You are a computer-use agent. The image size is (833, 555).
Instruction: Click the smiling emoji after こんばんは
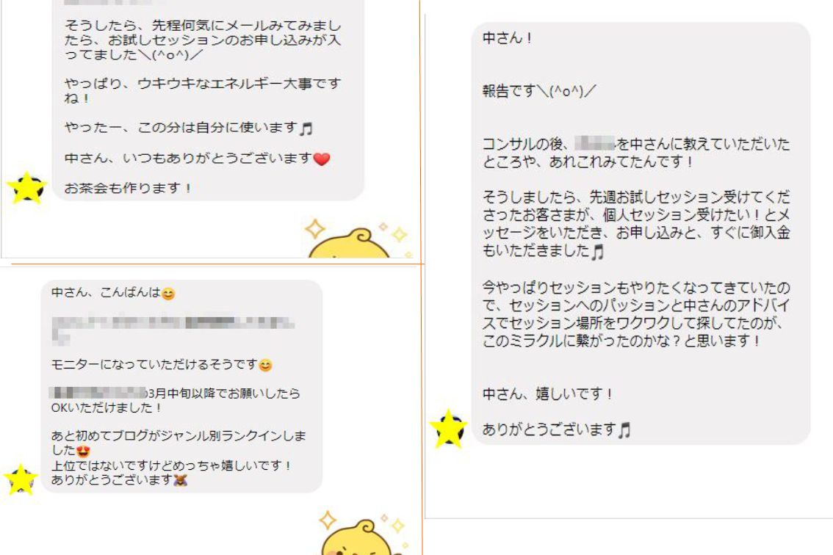(x=168, y=293)
